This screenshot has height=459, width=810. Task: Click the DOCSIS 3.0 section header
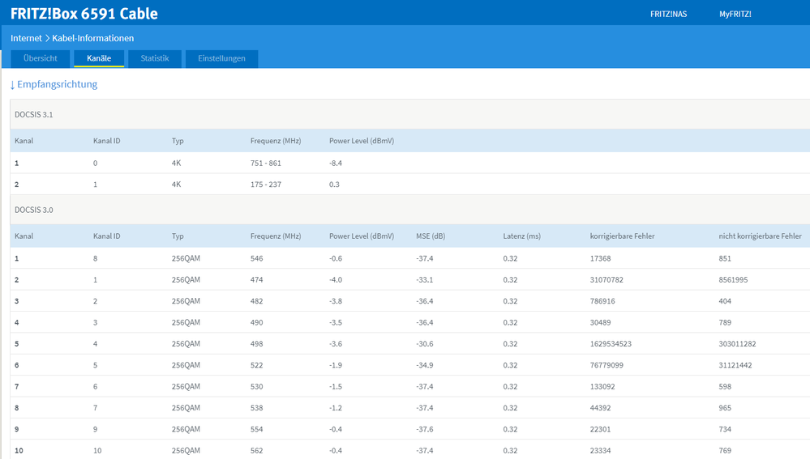pyautogui.click(x=34, y=210)
